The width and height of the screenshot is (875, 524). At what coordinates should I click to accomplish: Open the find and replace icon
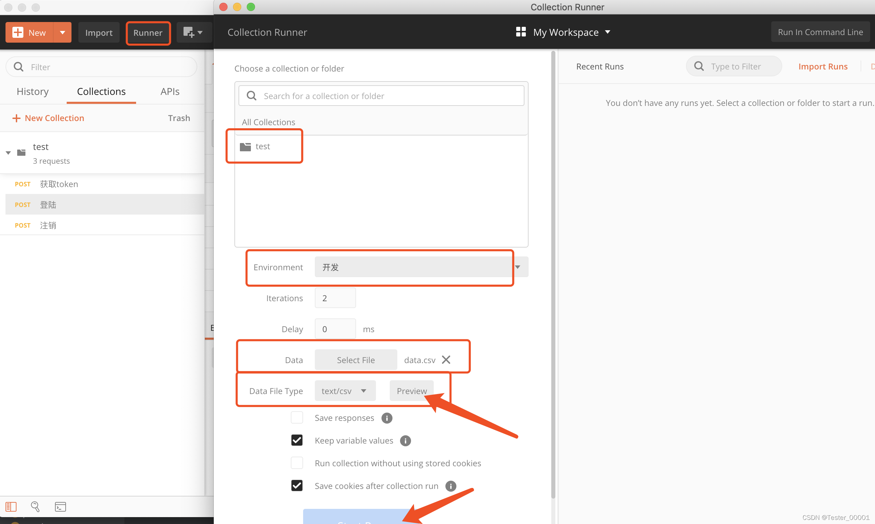click(35, 506)
